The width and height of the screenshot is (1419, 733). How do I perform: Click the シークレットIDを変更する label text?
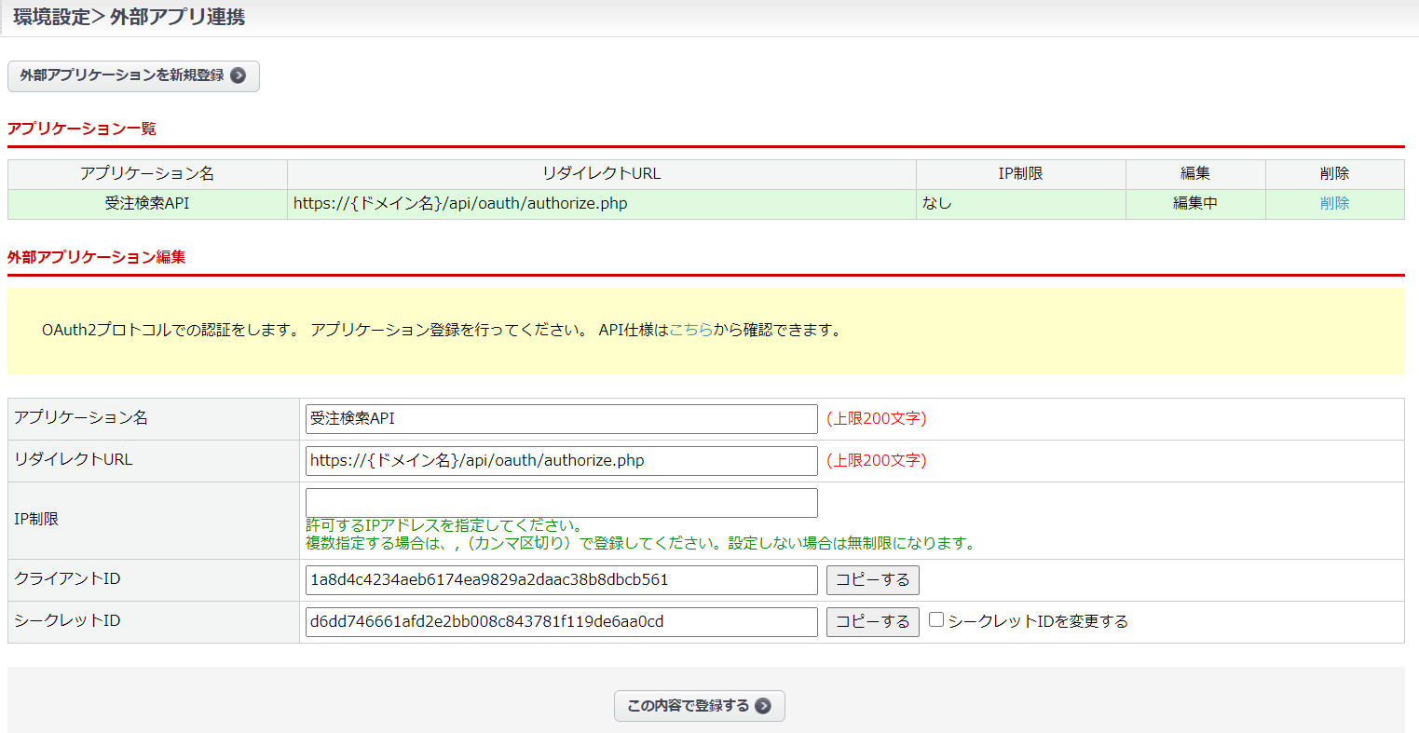pyautogui.click(x=1037, y=621)
